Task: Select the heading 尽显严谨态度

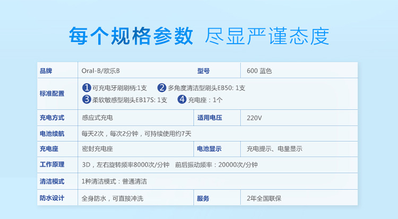Action: point(267,36)
